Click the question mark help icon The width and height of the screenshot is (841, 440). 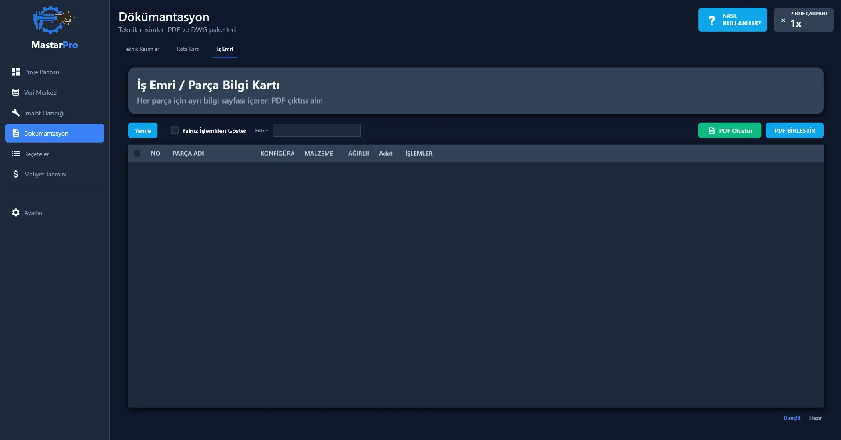(x=712, y=20)
